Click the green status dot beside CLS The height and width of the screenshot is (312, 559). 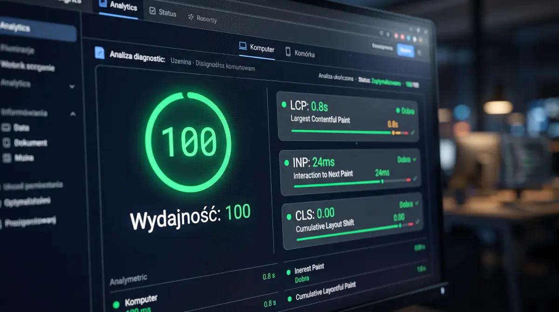[289, 217]
